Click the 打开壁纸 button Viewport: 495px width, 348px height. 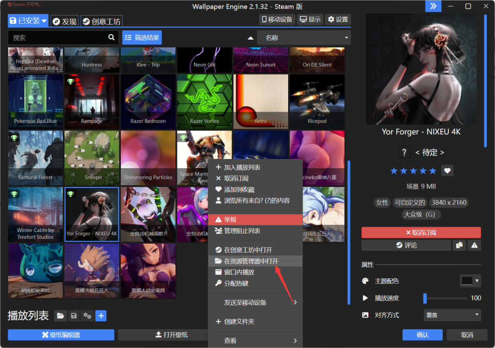172,335
